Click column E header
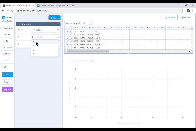 point(104,28)
